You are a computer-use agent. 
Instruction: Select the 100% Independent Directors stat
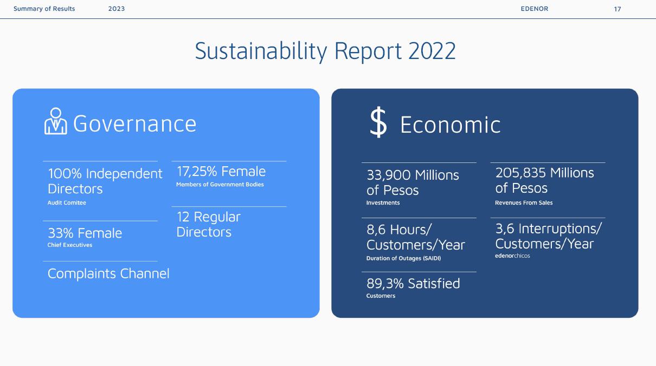tap(105, 181)
